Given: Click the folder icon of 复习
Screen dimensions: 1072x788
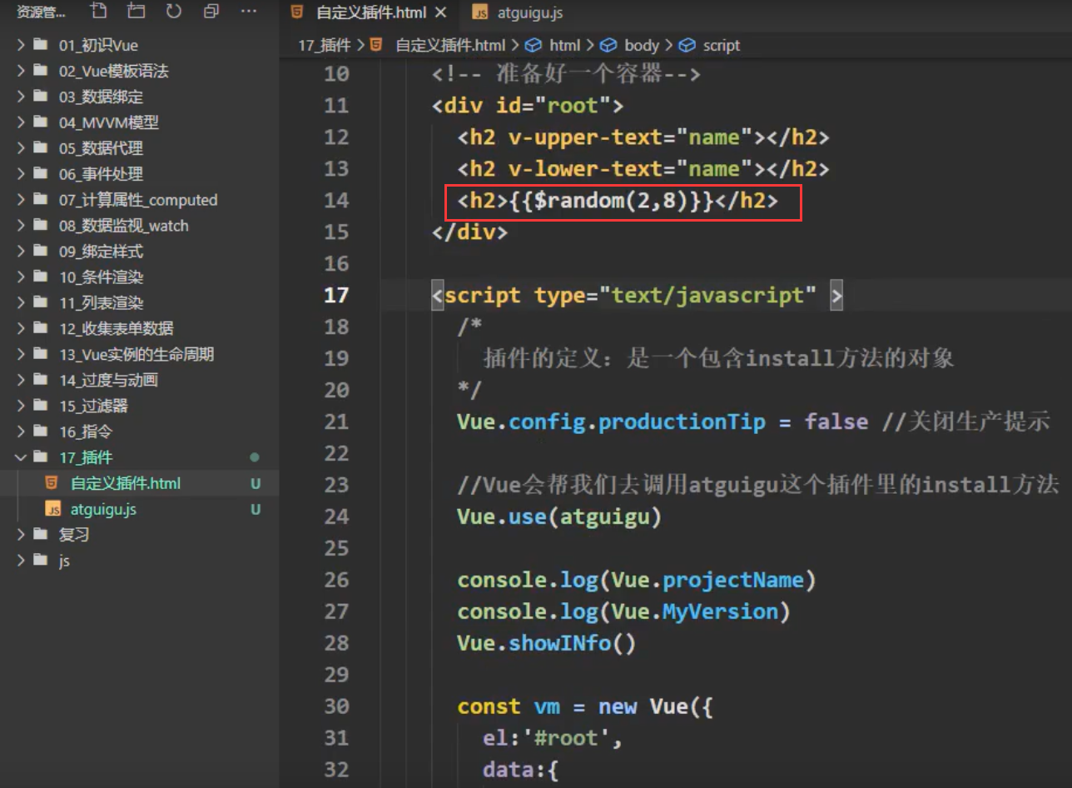Looking at the screenshot, I should 41,535.
